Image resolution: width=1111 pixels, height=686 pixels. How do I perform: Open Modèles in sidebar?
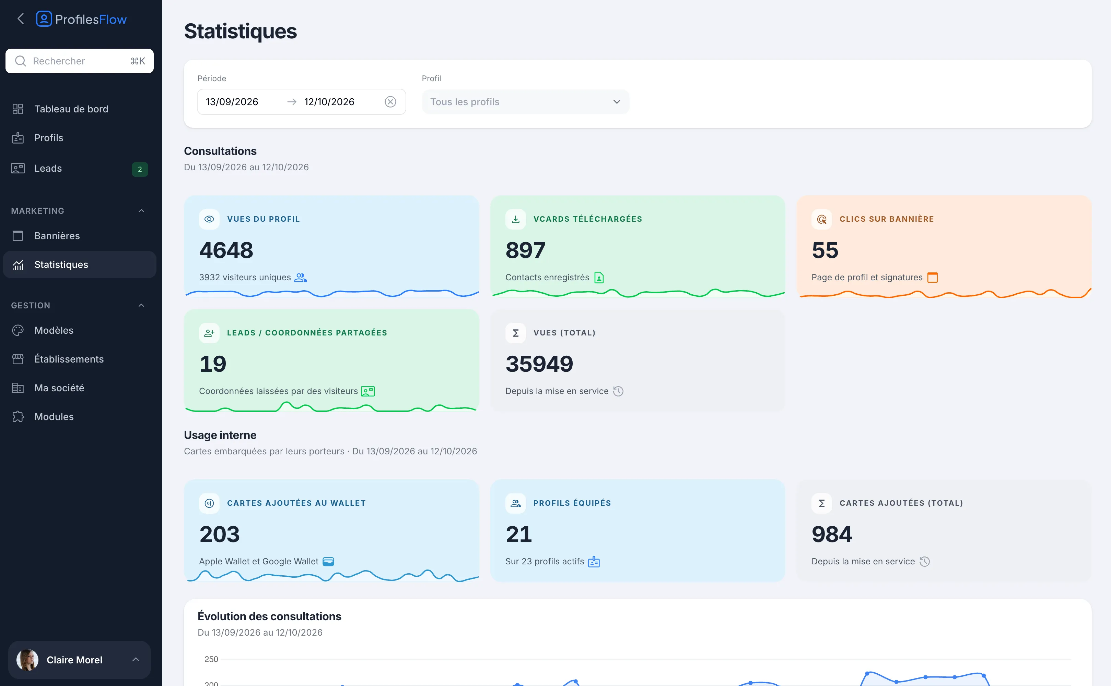point(80,330)
